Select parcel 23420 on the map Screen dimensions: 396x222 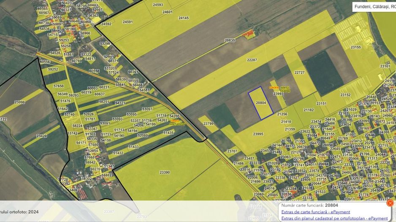tap(41, 136)
